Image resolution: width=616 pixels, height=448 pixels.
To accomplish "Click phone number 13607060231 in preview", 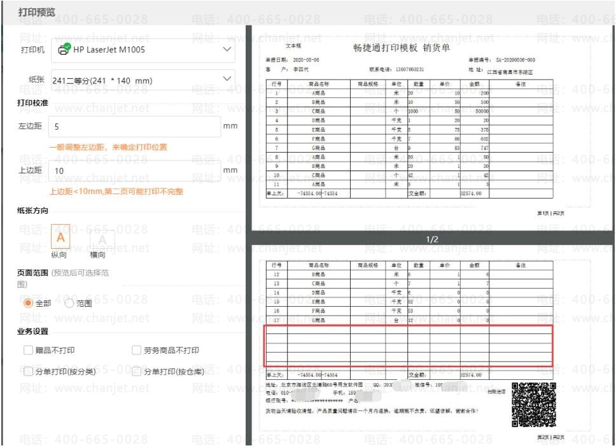I will click(410, 69).
